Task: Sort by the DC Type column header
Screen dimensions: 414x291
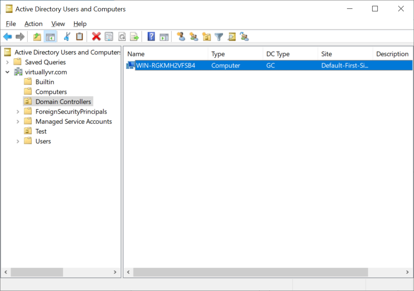Action: (x=290, y=54)
